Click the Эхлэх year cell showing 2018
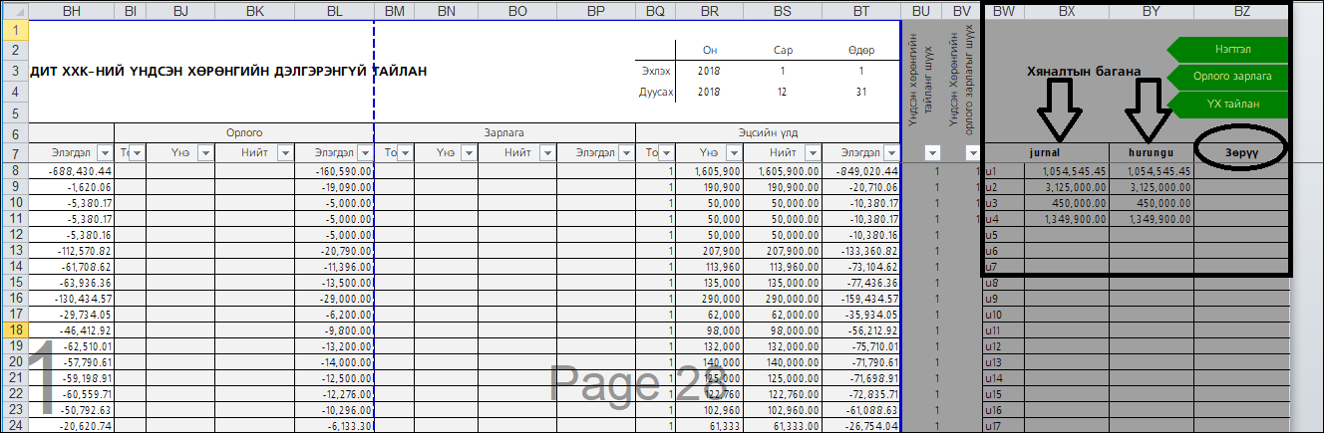The width and height of the screenshot is (1324, 433). (709, 71)
